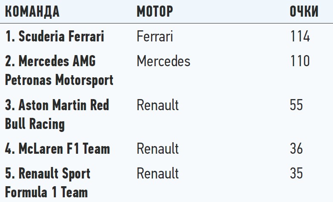This screenshot has height=202, width=333.
Task: Select the Mercedes AMG team name line
Action: tap(50, 61)
